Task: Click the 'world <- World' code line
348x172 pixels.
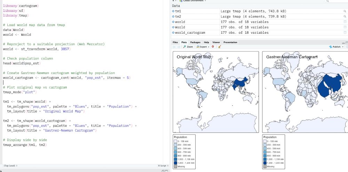Action: pyautogui.click(x=17, y=35)
